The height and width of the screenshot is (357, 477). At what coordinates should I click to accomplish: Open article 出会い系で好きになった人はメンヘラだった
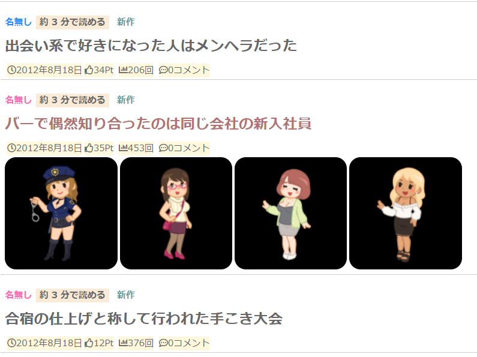[151, 46]
